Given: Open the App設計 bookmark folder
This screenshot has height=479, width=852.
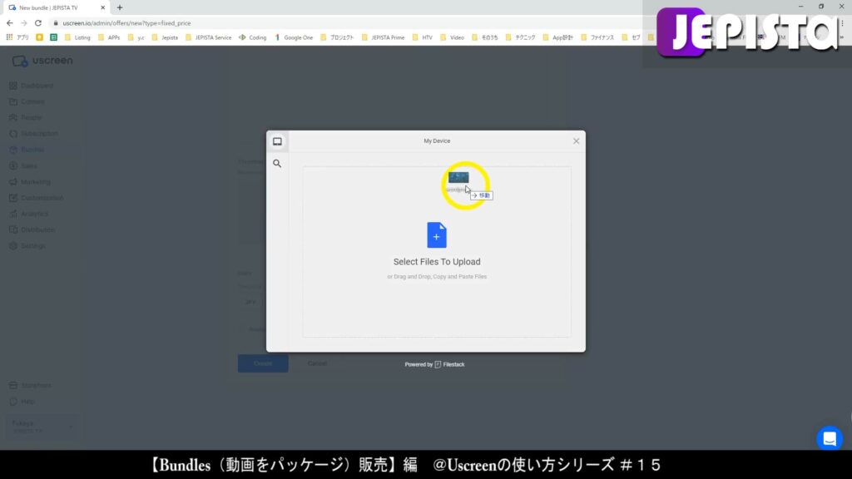Looking at the screenshot, I should [x=557, y=37].
